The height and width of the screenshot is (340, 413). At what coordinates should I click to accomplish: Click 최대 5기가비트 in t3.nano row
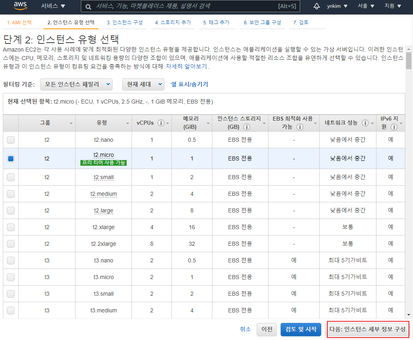348,260
